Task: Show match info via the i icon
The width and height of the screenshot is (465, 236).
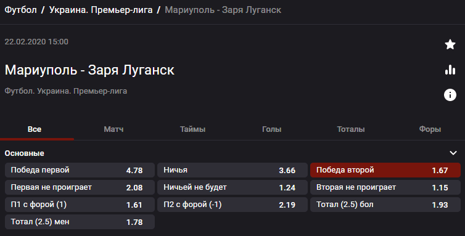Action: [450, 95]
